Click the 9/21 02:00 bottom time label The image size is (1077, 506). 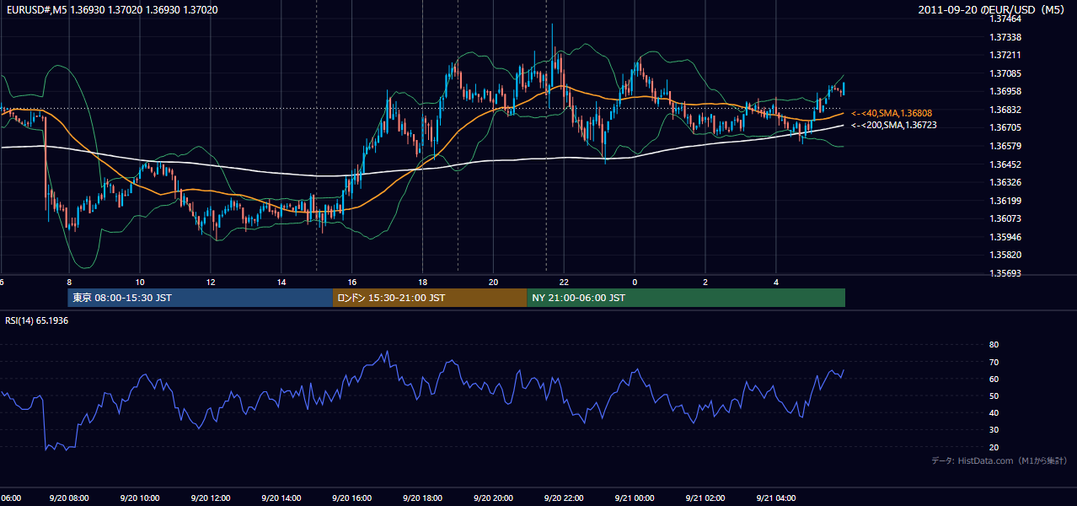[x=705, y=498]
